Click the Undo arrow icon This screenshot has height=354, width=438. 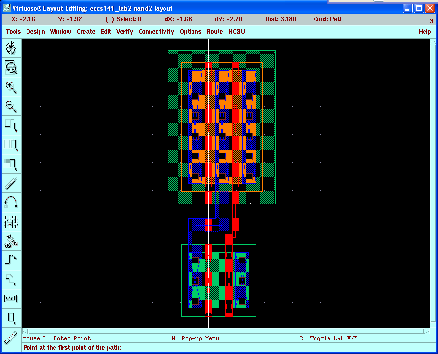[x=11, y=202]
